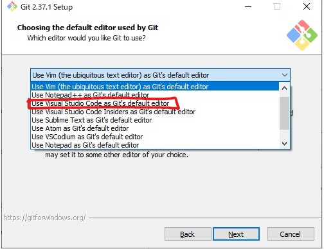
Task: Click the Git logo in the title bar
Action: pyautogui.click(x=12, y=6)
